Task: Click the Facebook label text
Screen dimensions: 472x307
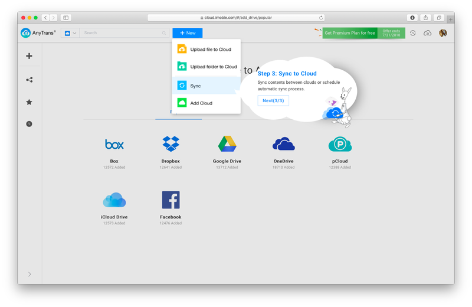Action: click(x=171, y=217)
